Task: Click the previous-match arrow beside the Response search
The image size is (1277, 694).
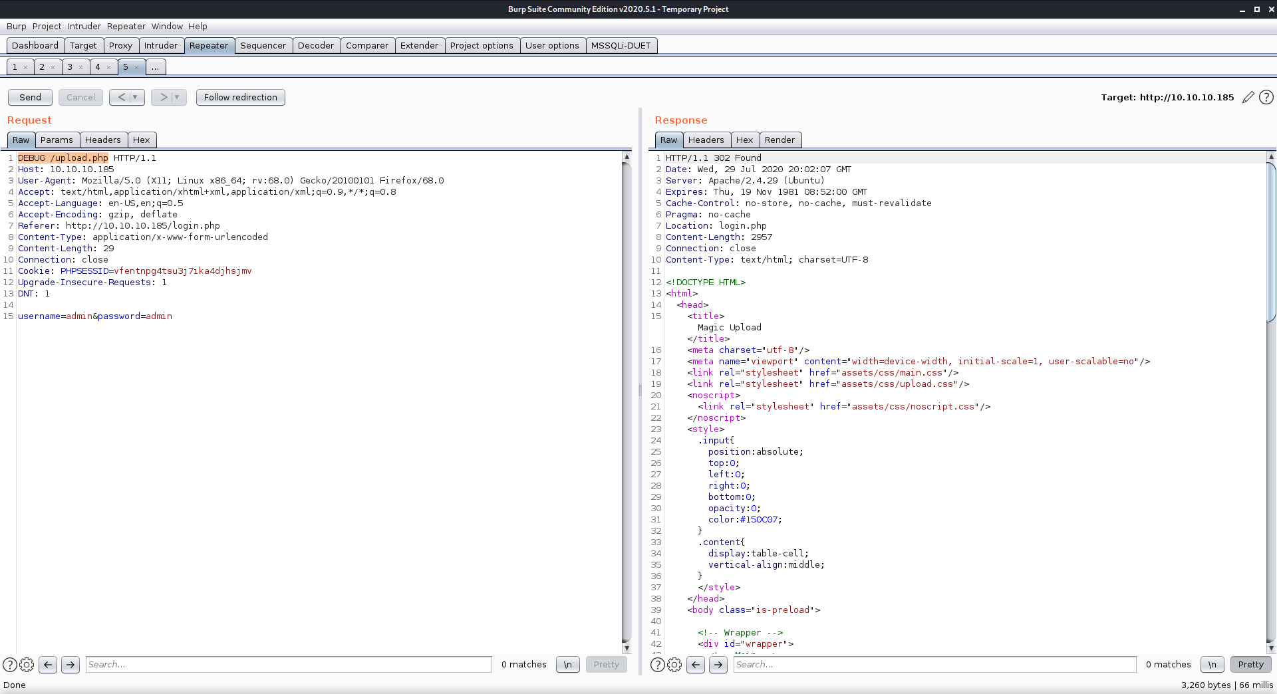Action: pyautogui.click(x=696, y=664)
